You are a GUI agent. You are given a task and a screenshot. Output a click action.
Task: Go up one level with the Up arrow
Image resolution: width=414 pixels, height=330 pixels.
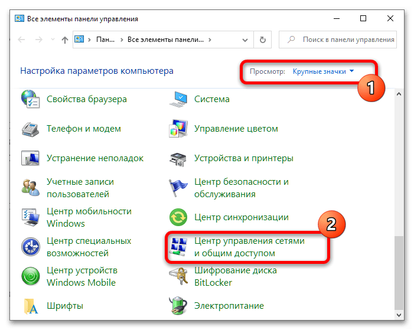(x=65, y=40)
